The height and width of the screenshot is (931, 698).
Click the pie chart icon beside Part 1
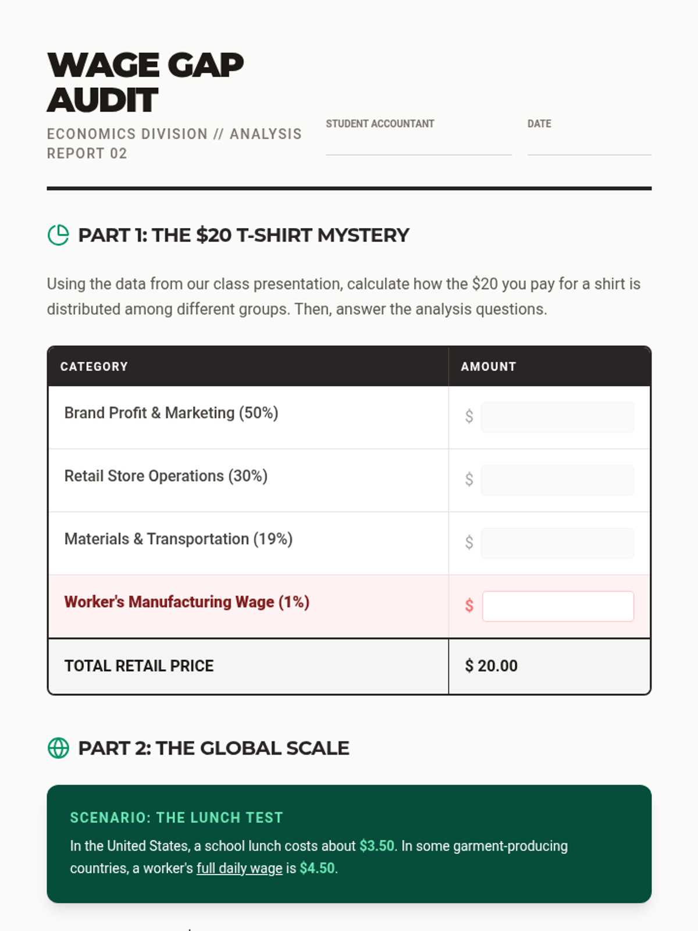click(x=58, y=235)
